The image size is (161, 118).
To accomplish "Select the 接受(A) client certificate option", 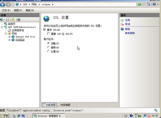I will click(x=48, y=47).
